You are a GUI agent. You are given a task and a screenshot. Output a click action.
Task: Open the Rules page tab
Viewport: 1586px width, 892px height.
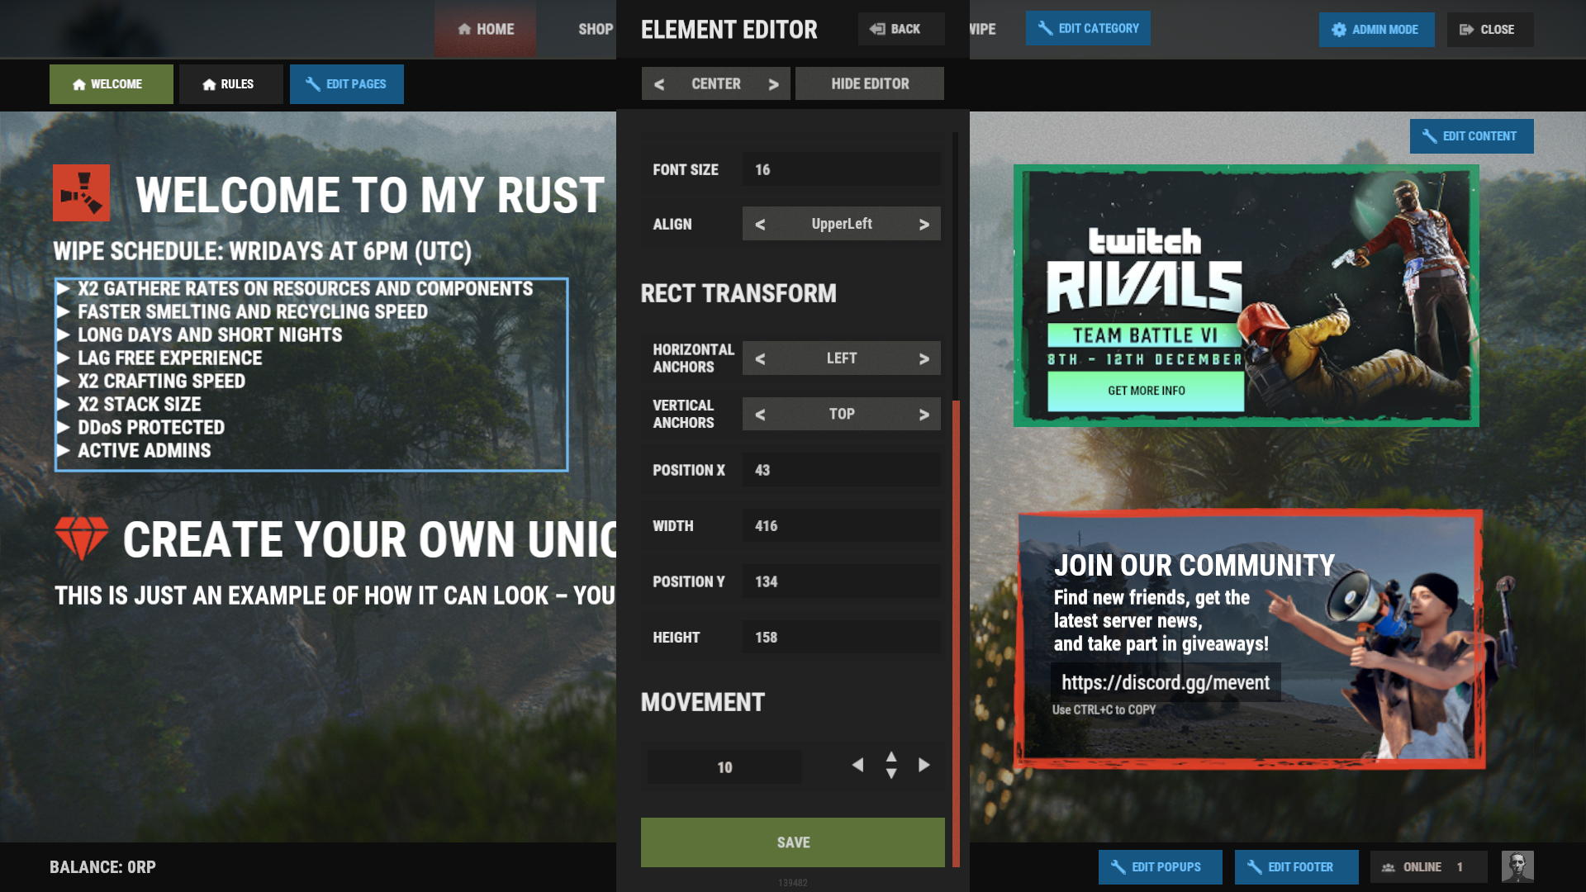click(230, 84)
